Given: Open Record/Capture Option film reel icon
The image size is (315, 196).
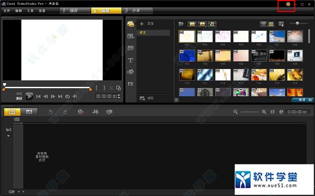Looking at the screenshot, I should pos(81,112).
